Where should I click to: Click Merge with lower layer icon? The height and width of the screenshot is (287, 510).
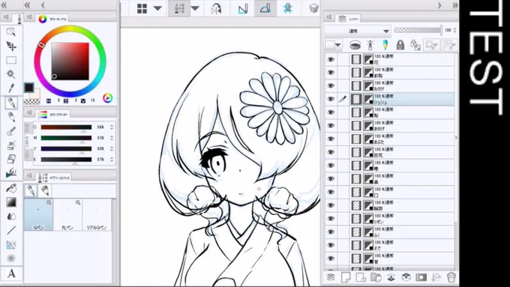tap(406, 277)
